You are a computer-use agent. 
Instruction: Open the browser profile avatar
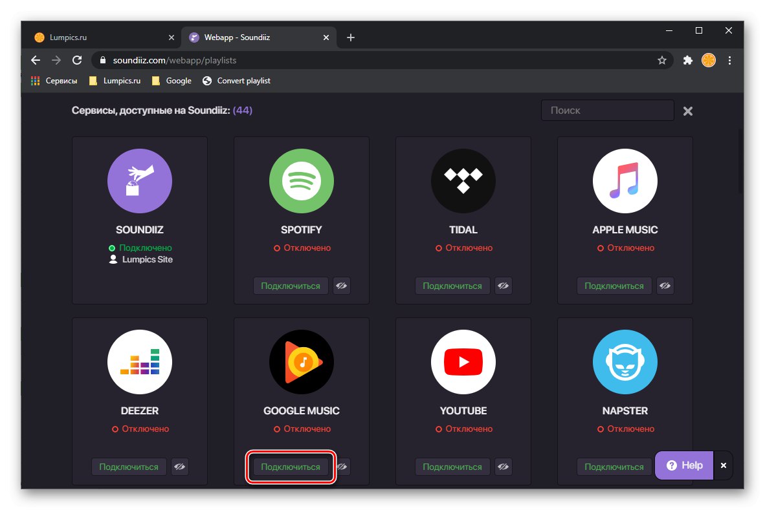point(709,60)
